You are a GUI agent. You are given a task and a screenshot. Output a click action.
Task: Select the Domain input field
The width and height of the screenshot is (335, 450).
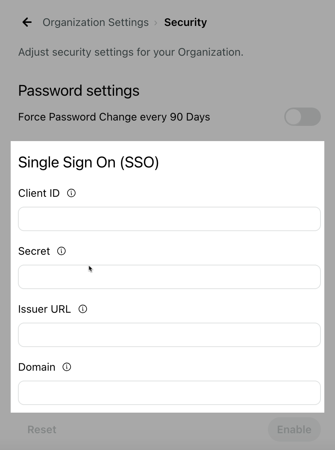coord(169,393)
